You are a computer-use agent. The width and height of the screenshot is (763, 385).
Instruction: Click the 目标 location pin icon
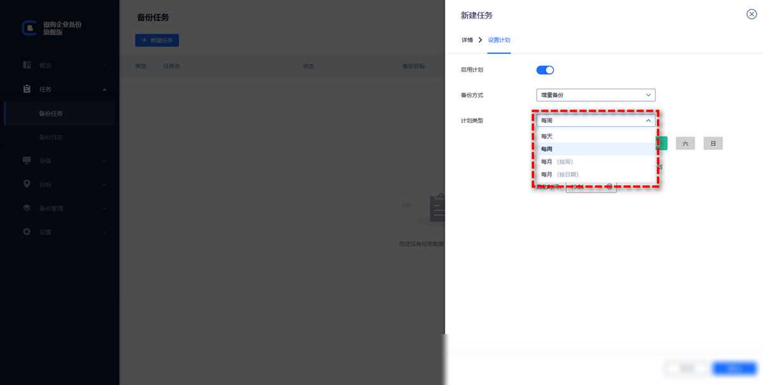pos(27,184)
